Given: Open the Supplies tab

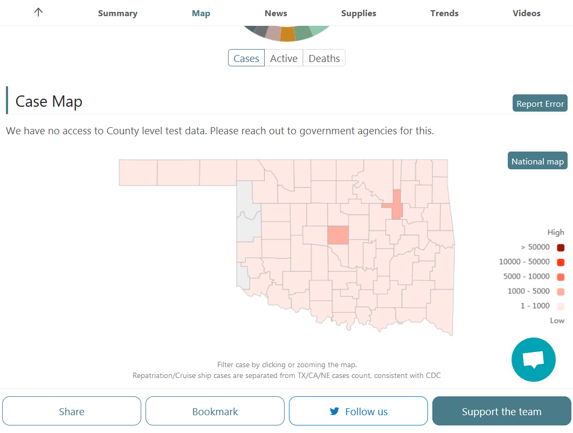Looking at the screenshot, I should coord(358,13).
